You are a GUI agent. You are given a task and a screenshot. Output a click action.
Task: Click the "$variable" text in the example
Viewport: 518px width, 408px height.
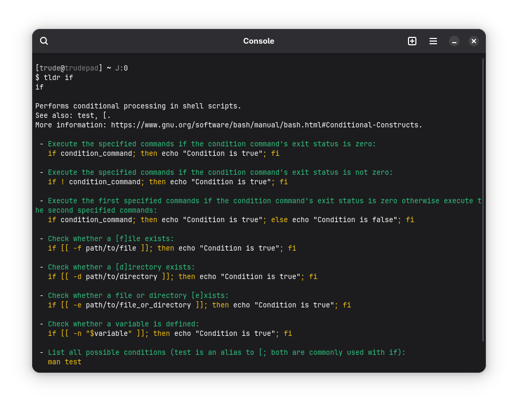109,334
